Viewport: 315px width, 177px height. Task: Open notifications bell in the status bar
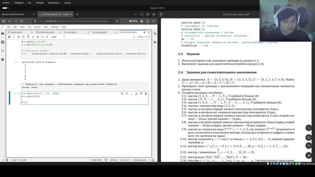pos(153,160)
